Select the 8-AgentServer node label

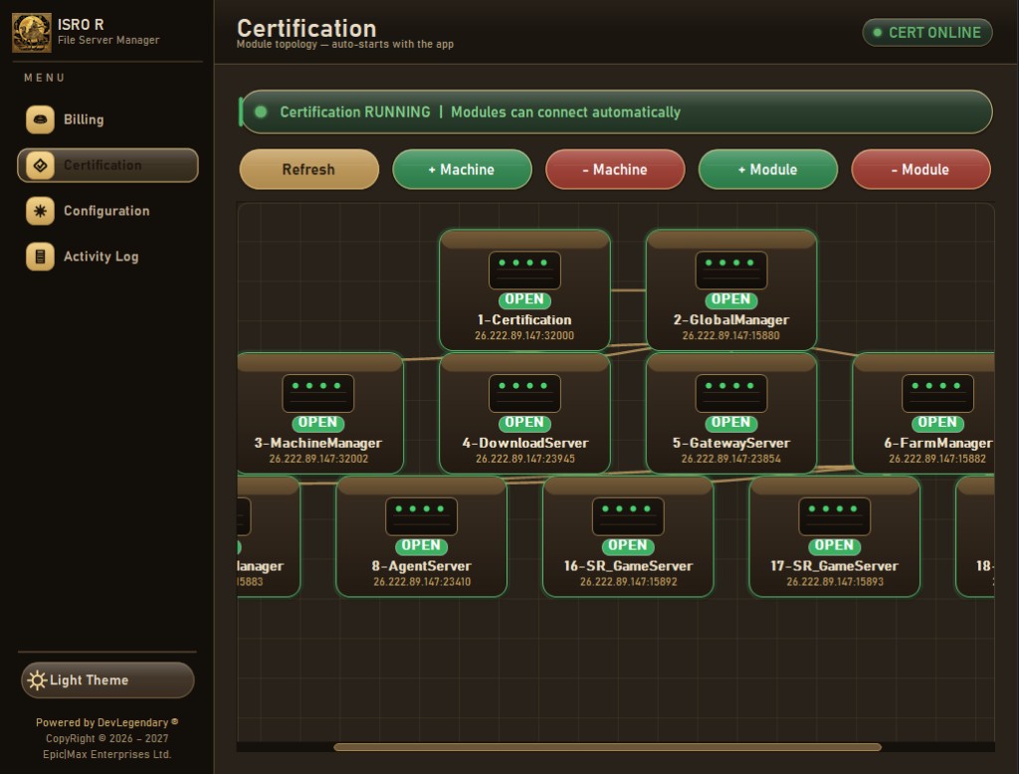click(x=421, y=566)
